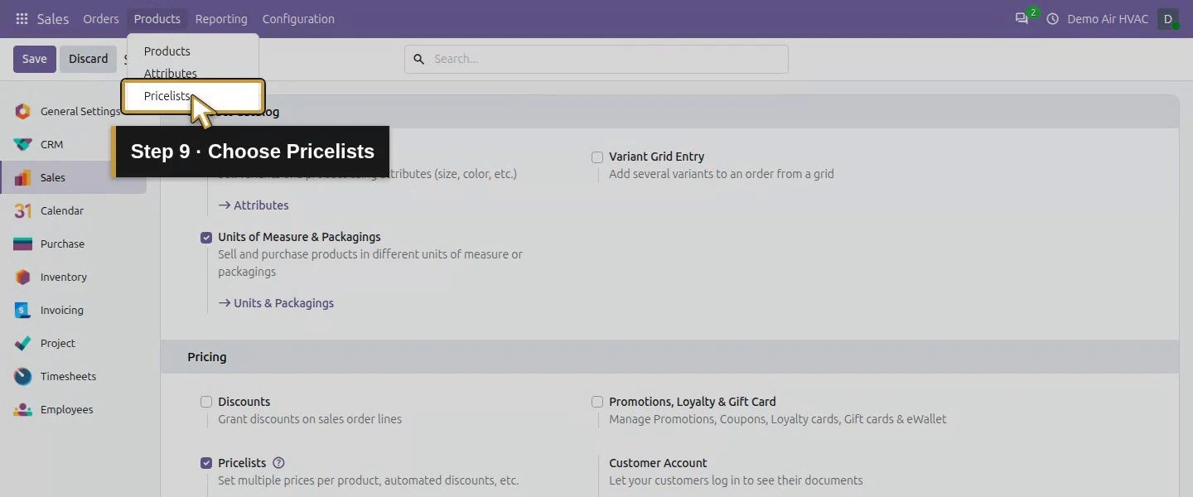
Task: Open Timesheets settings label in sidebar
Action: point(68,377)
